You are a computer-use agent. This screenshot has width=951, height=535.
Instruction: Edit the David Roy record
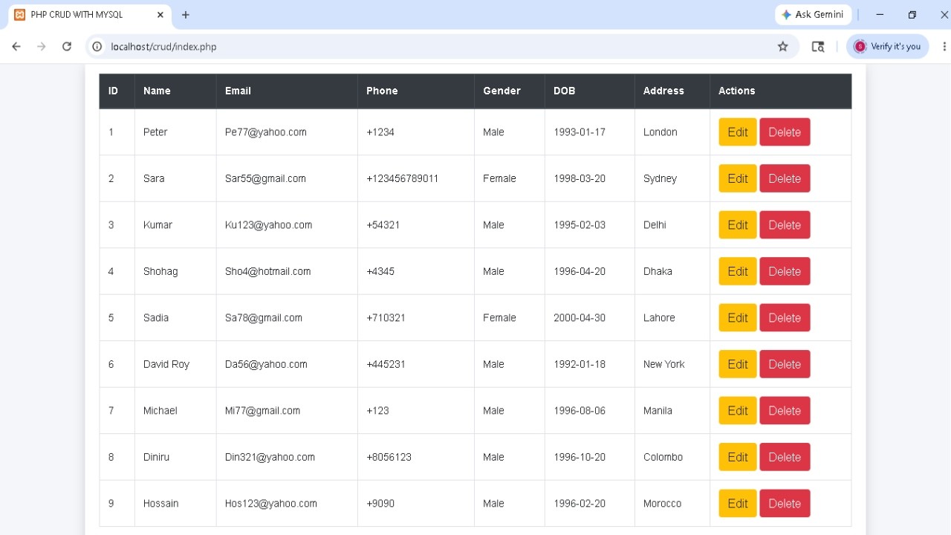pos(738,364)
